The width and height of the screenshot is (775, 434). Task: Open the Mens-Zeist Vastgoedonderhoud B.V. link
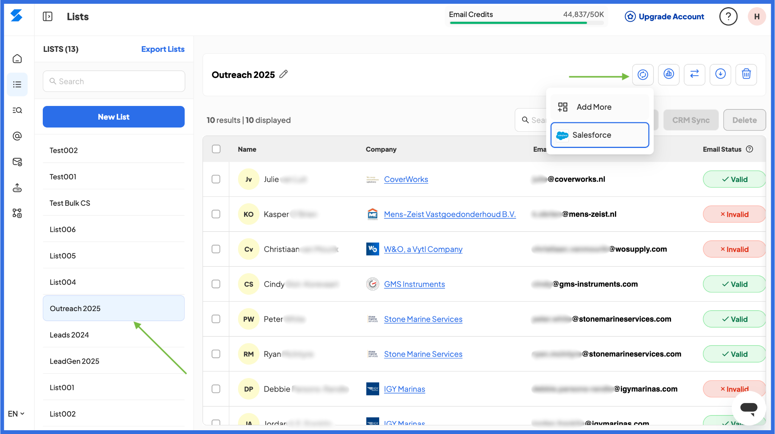(x=450, y=214)
